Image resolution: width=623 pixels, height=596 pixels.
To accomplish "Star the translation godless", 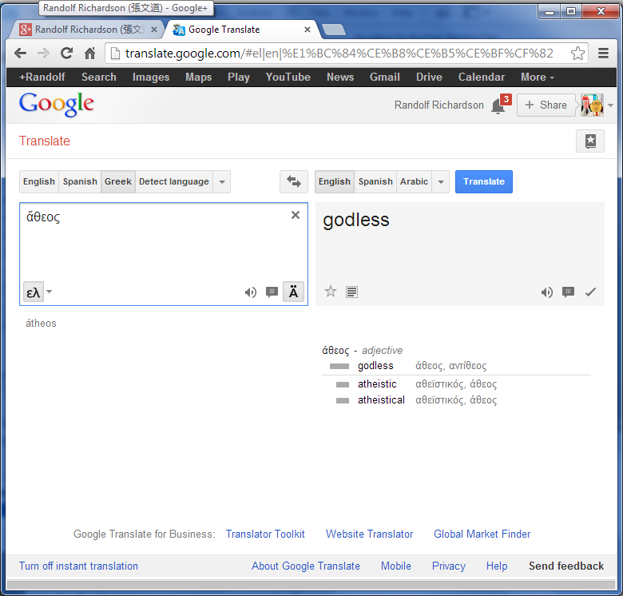I will pyautogui.click(x=331, y=292).
